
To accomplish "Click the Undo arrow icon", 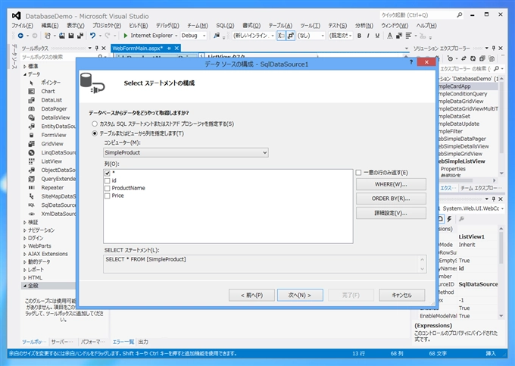I will [93, 36].
